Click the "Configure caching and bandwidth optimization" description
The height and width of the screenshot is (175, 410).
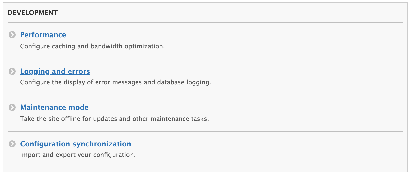(x=92, y=46)
